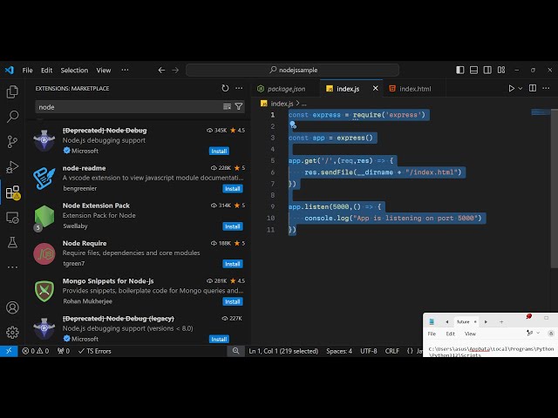This screenshot has width=558, height=418.
Task: Open the Accounts icon in activity bar
Action: click(x=12, y=307)
